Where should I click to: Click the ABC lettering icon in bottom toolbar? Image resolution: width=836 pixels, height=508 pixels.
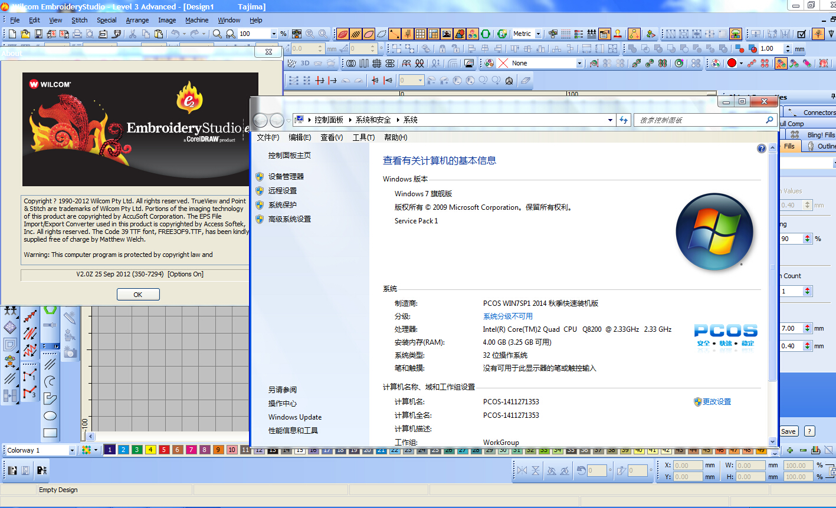(x=42, y=470)
